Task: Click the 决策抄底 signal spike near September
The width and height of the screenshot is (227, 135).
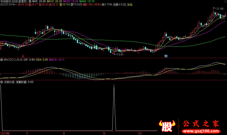Action: pos(114,108)
